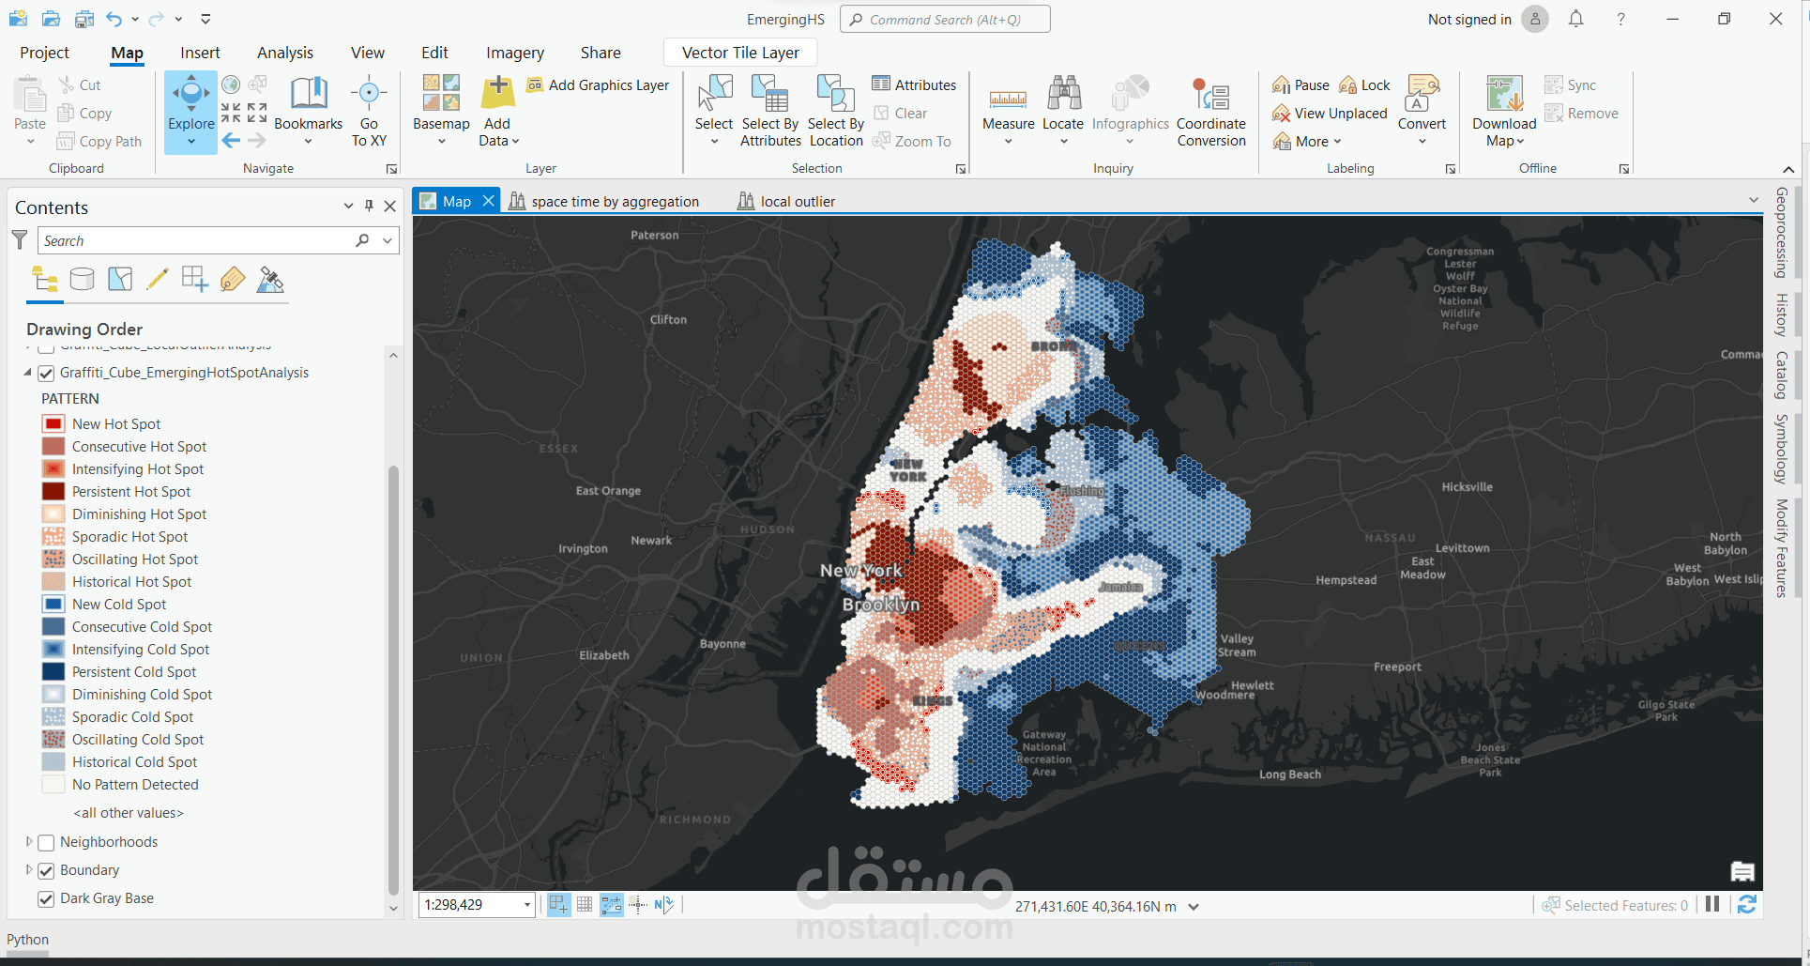Switch to the Analysis ribbon tab
The width and height of the screenshot is (1810, 966).
coord(285,53)
